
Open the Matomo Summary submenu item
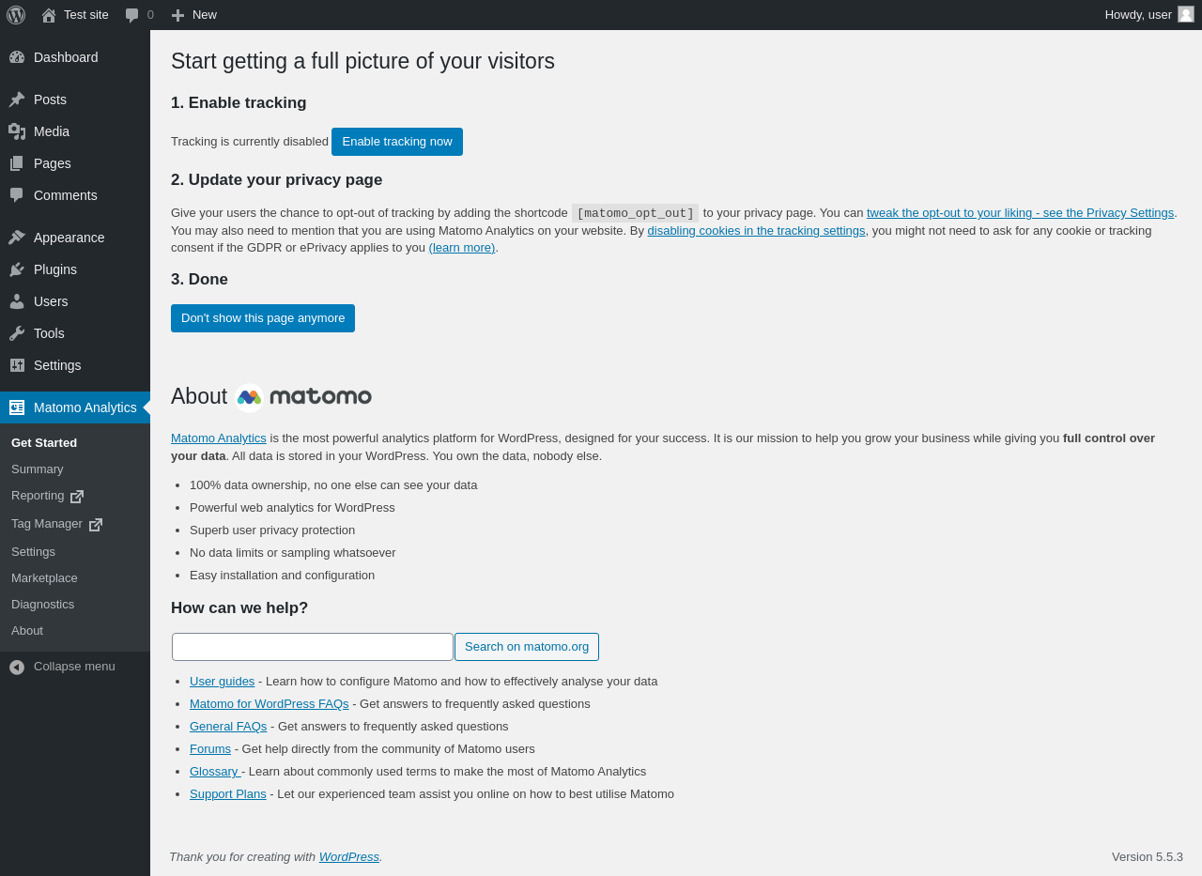(38, 469)
